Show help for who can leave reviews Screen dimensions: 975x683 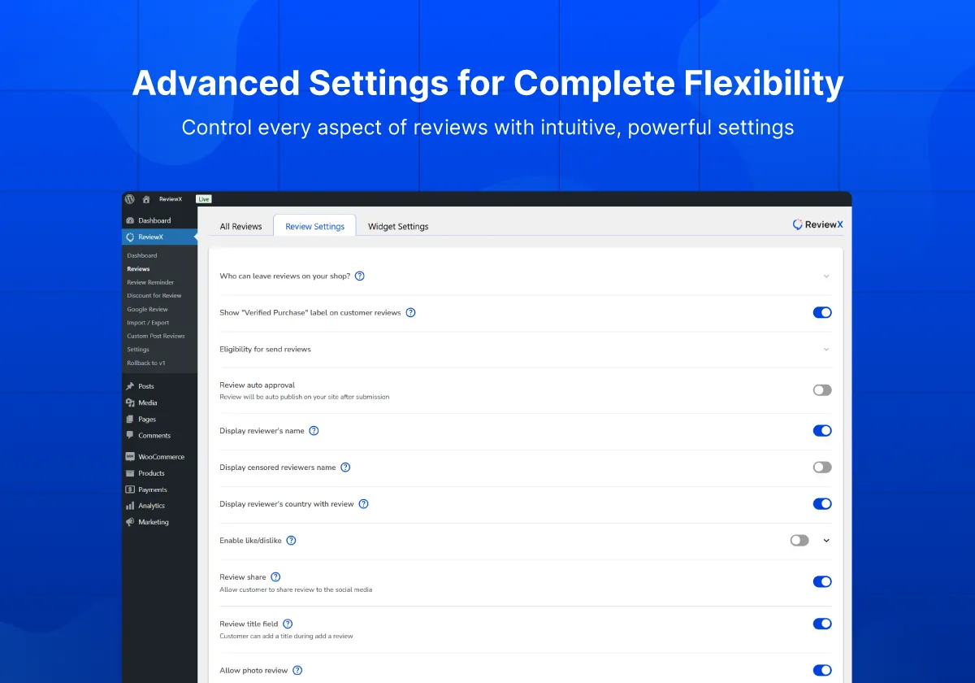point(360,276)
